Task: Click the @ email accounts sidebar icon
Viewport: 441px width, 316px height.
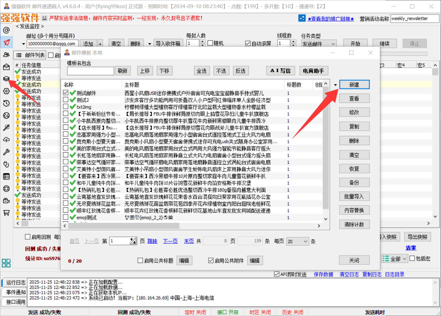Action: [x=6, y=30]
